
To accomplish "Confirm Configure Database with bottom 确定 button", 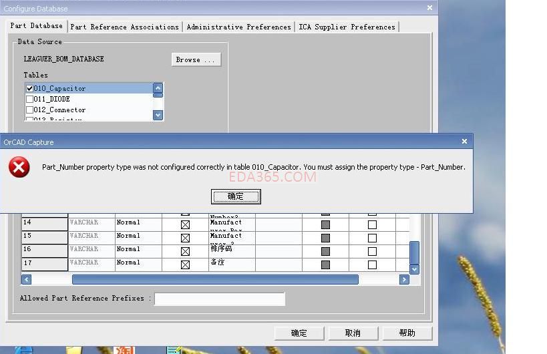I will pos(299,333).
